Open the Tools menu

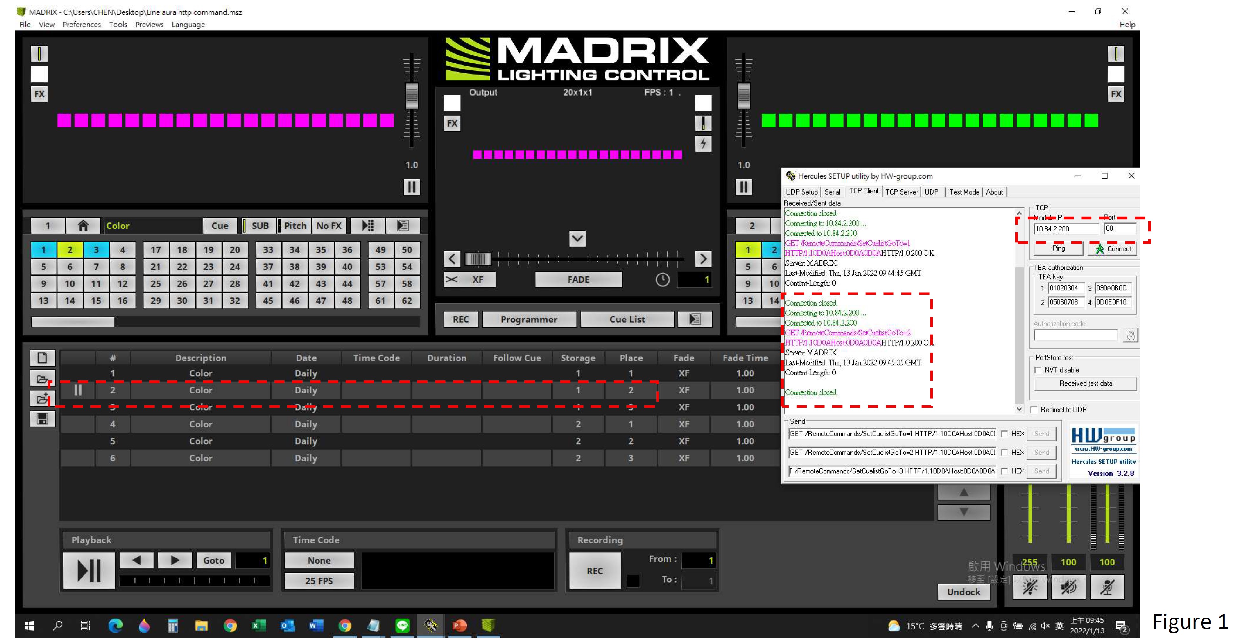tap(118, 24)
